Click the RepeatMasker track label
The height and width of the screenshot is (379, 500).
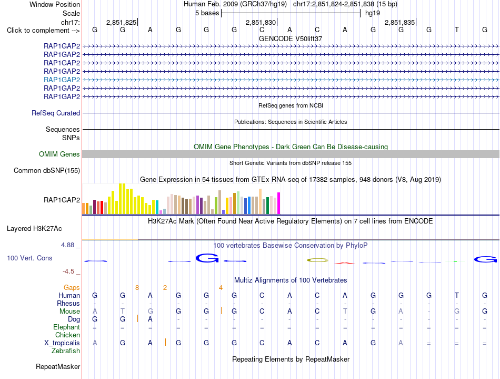coord(58,366)
